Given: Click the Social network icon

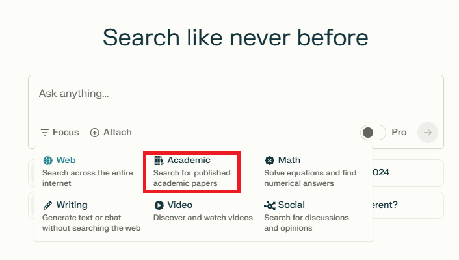Looking at the screenshot, I should coord(269,205).
